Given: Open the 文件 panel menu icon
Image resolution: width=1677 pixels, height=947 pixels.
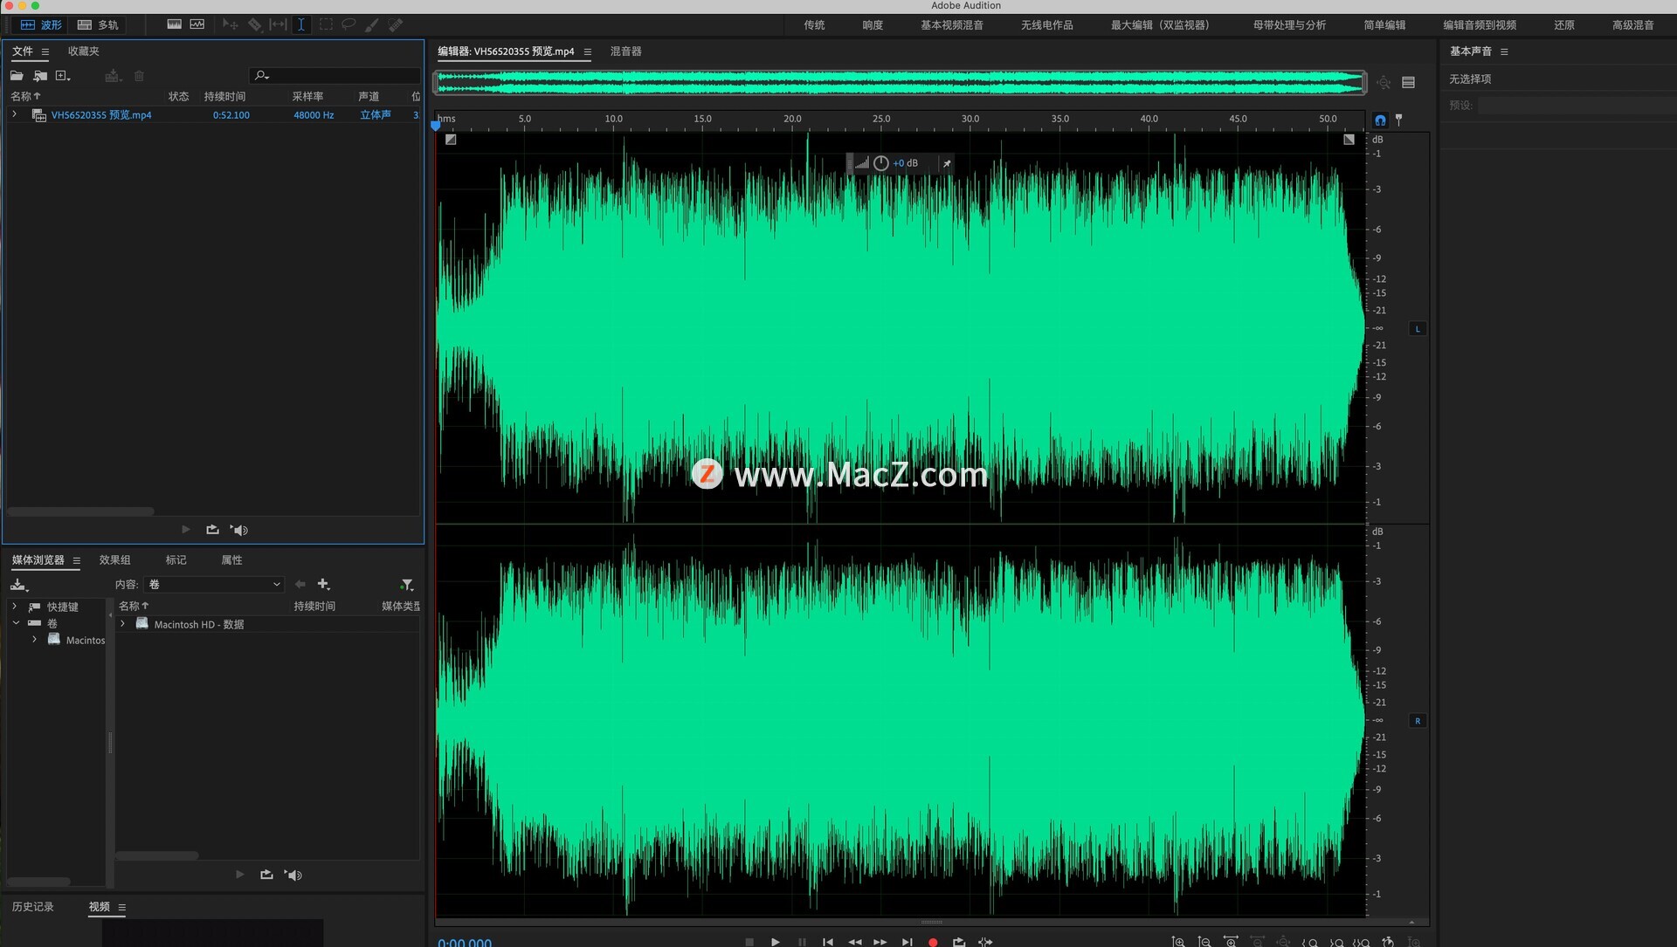Looking at the screenshot, I should (45, 51).
